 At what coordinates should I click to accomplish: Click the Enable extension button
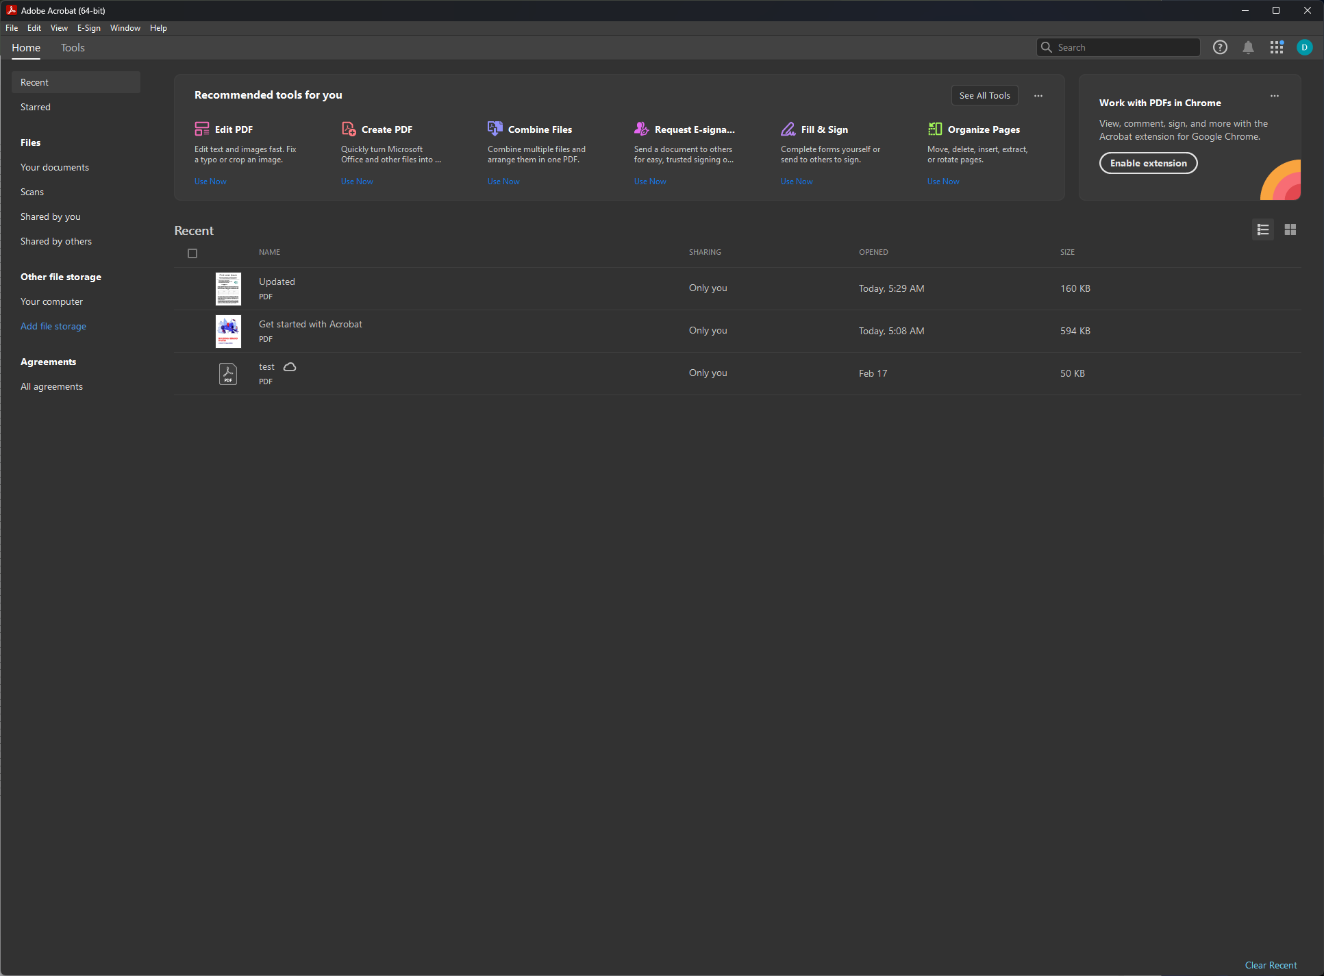click(1148, 163)
